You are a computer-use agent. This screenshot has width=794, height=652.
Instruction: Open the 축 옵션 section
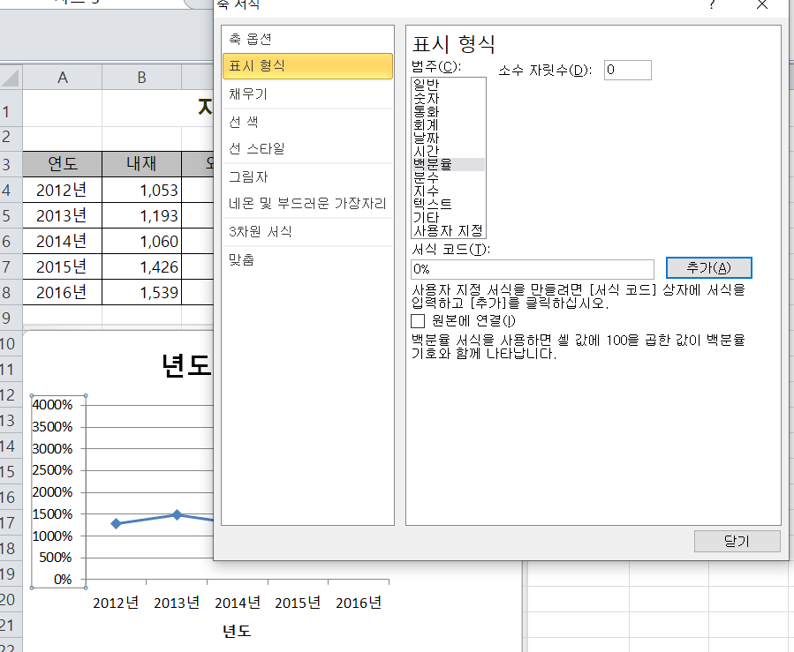point(250,39)
